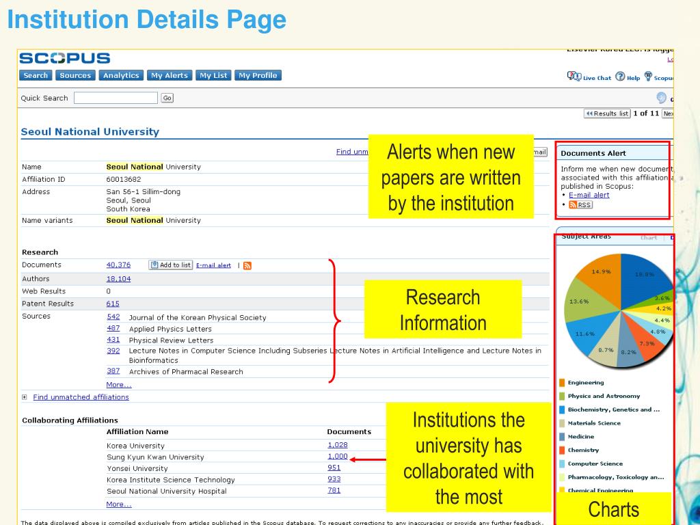Click the green Physics and Astronomy legend swatch
This screenshot has height=525, width=700.
[x=562, y=396]
